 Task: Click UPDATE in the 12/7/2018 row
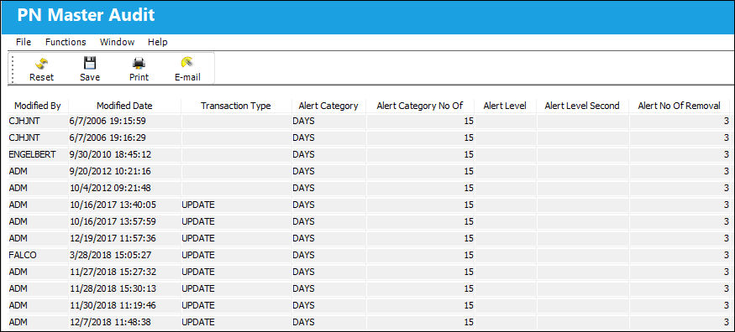[x=197, y=323]
